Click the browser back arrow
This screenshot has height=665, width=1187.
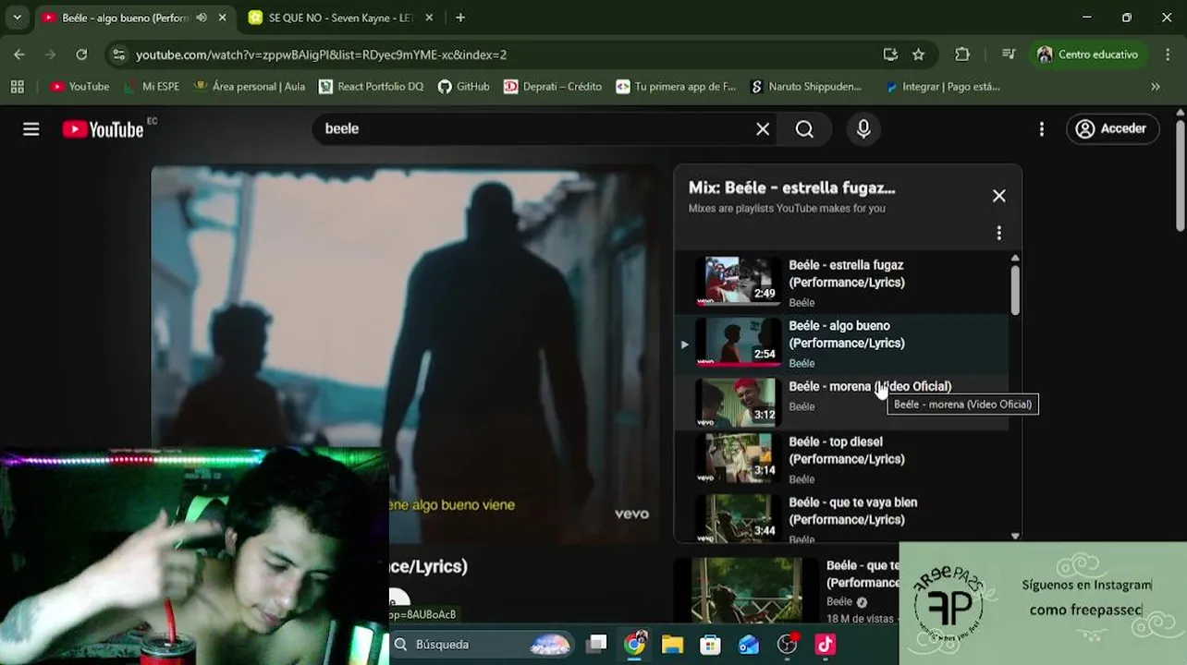click(x=19, y=54)
